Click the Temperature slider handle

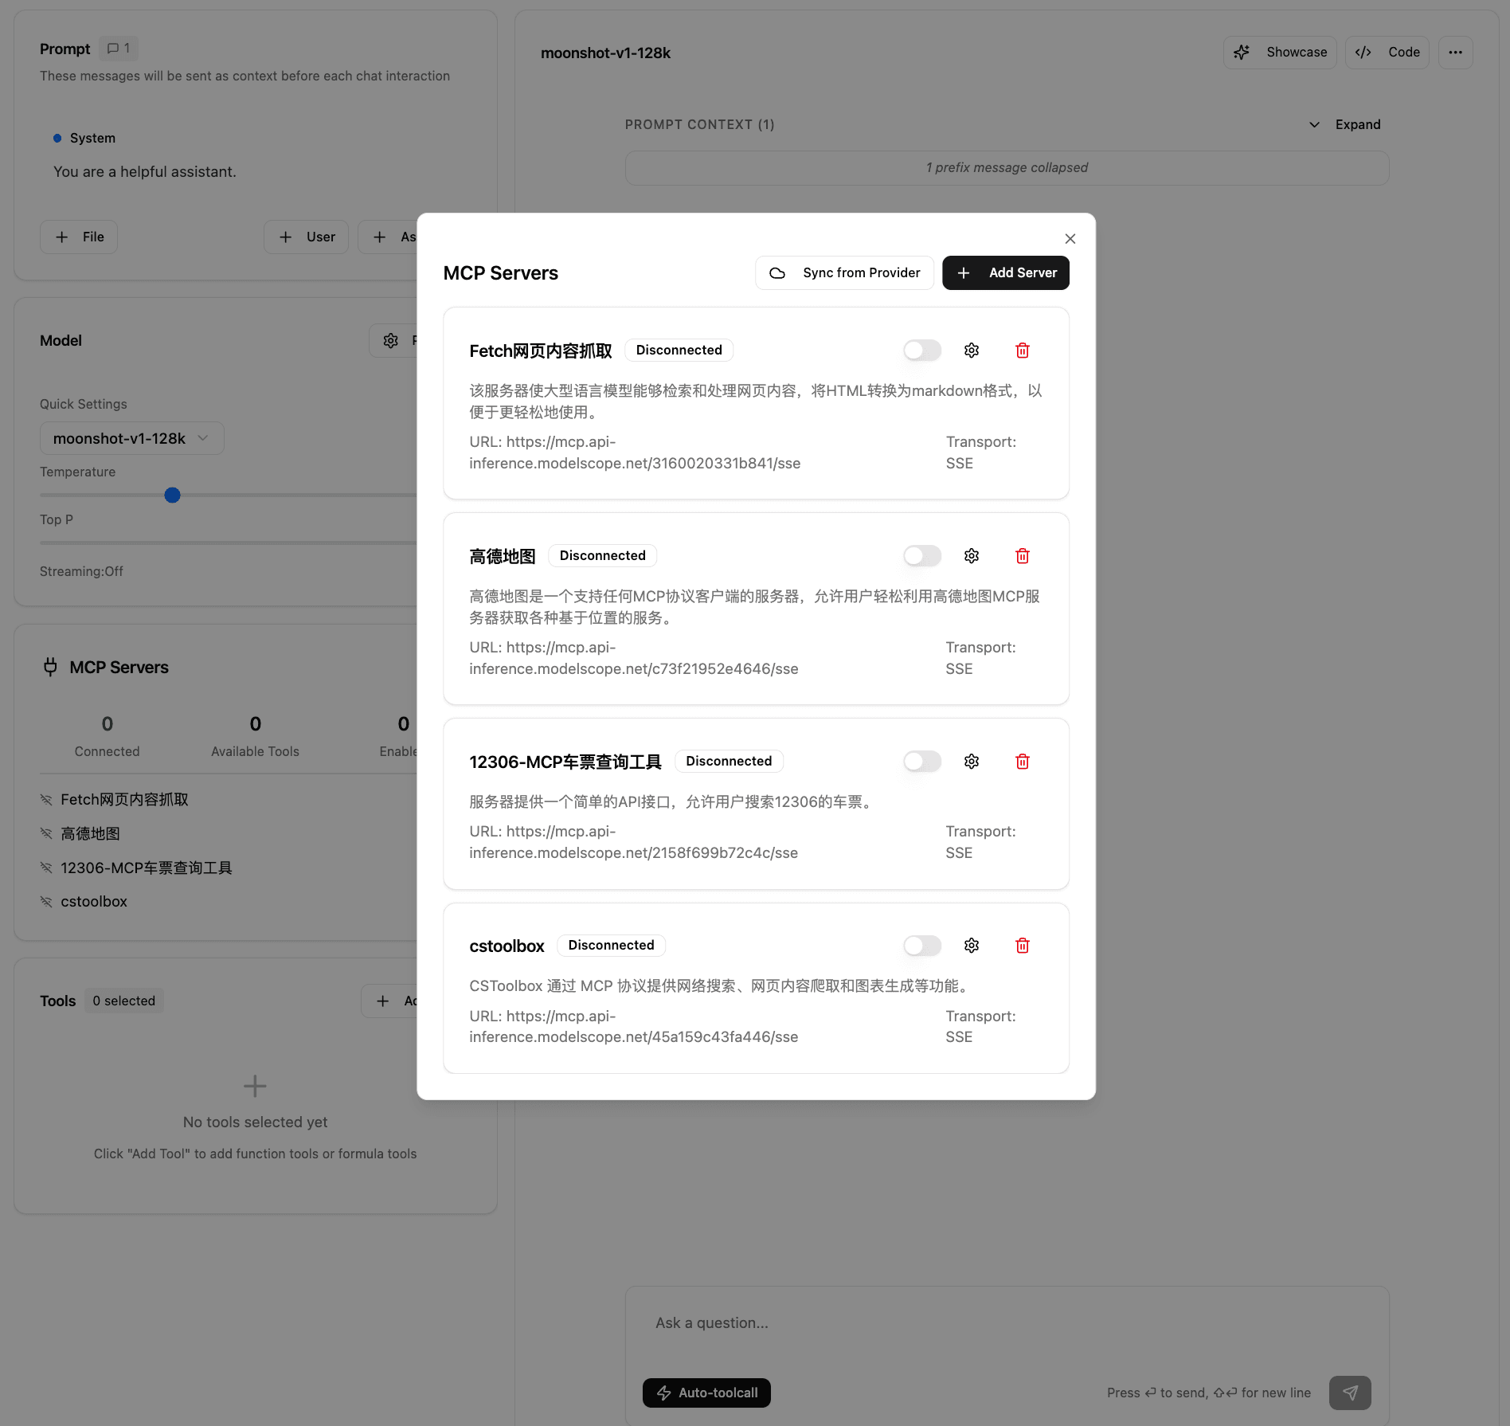coord(172,496)
